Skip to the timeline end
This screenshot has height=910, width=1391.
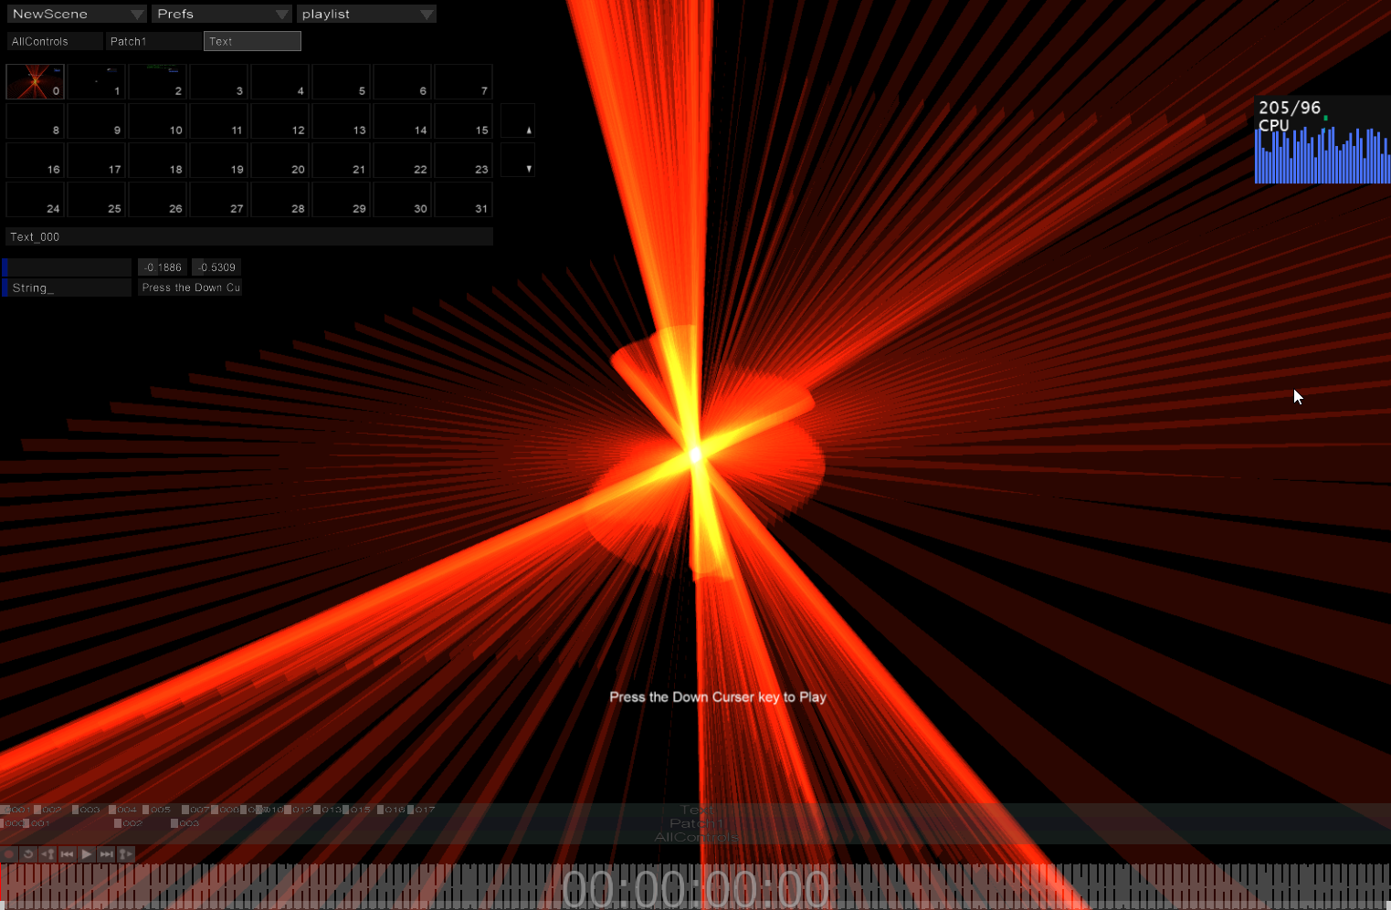tap(106, 854)
